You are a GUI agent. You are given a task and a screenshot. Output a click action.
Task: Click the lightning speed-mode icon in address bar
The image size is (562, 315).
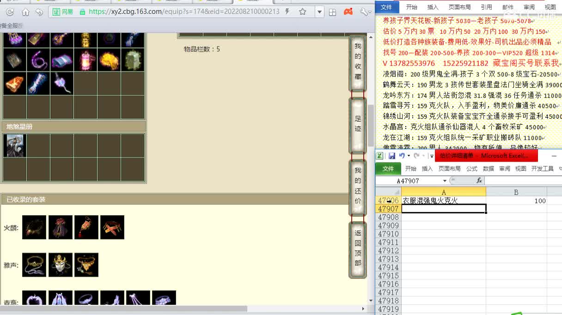point(288,12)
